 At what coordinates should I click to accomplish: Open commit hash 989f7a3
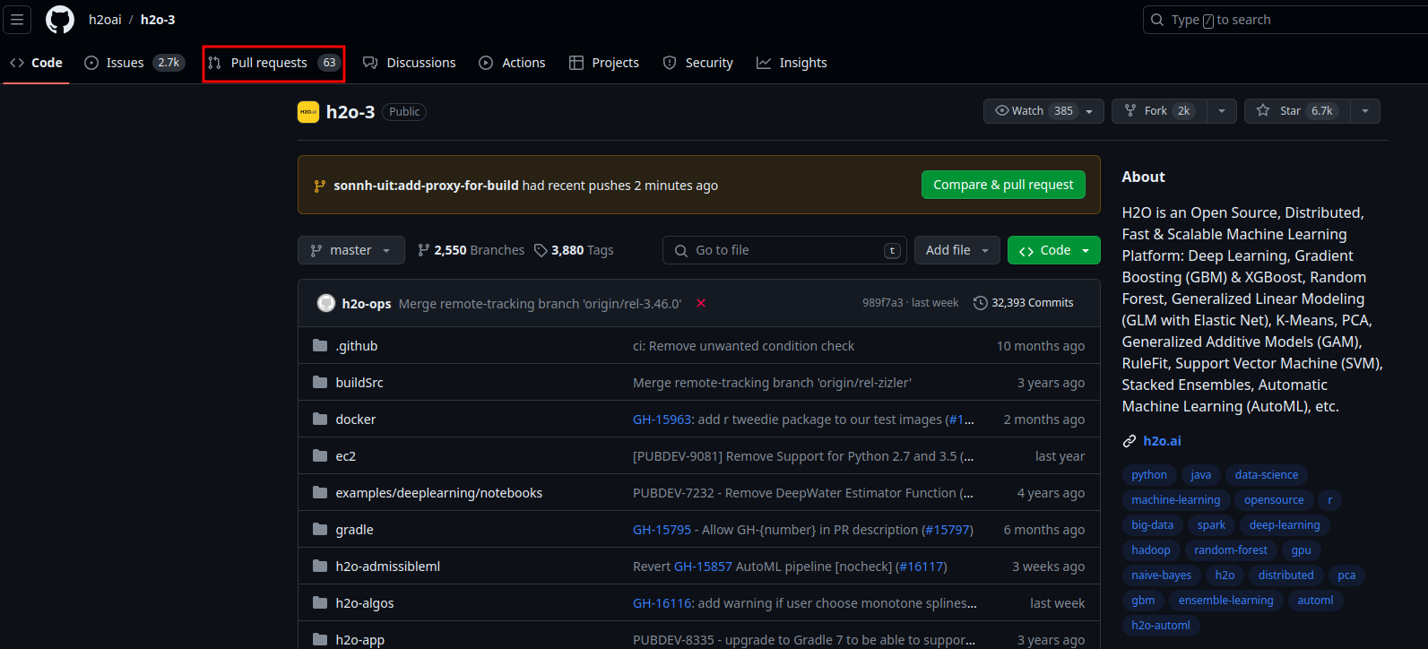click(x=882, y=303)
